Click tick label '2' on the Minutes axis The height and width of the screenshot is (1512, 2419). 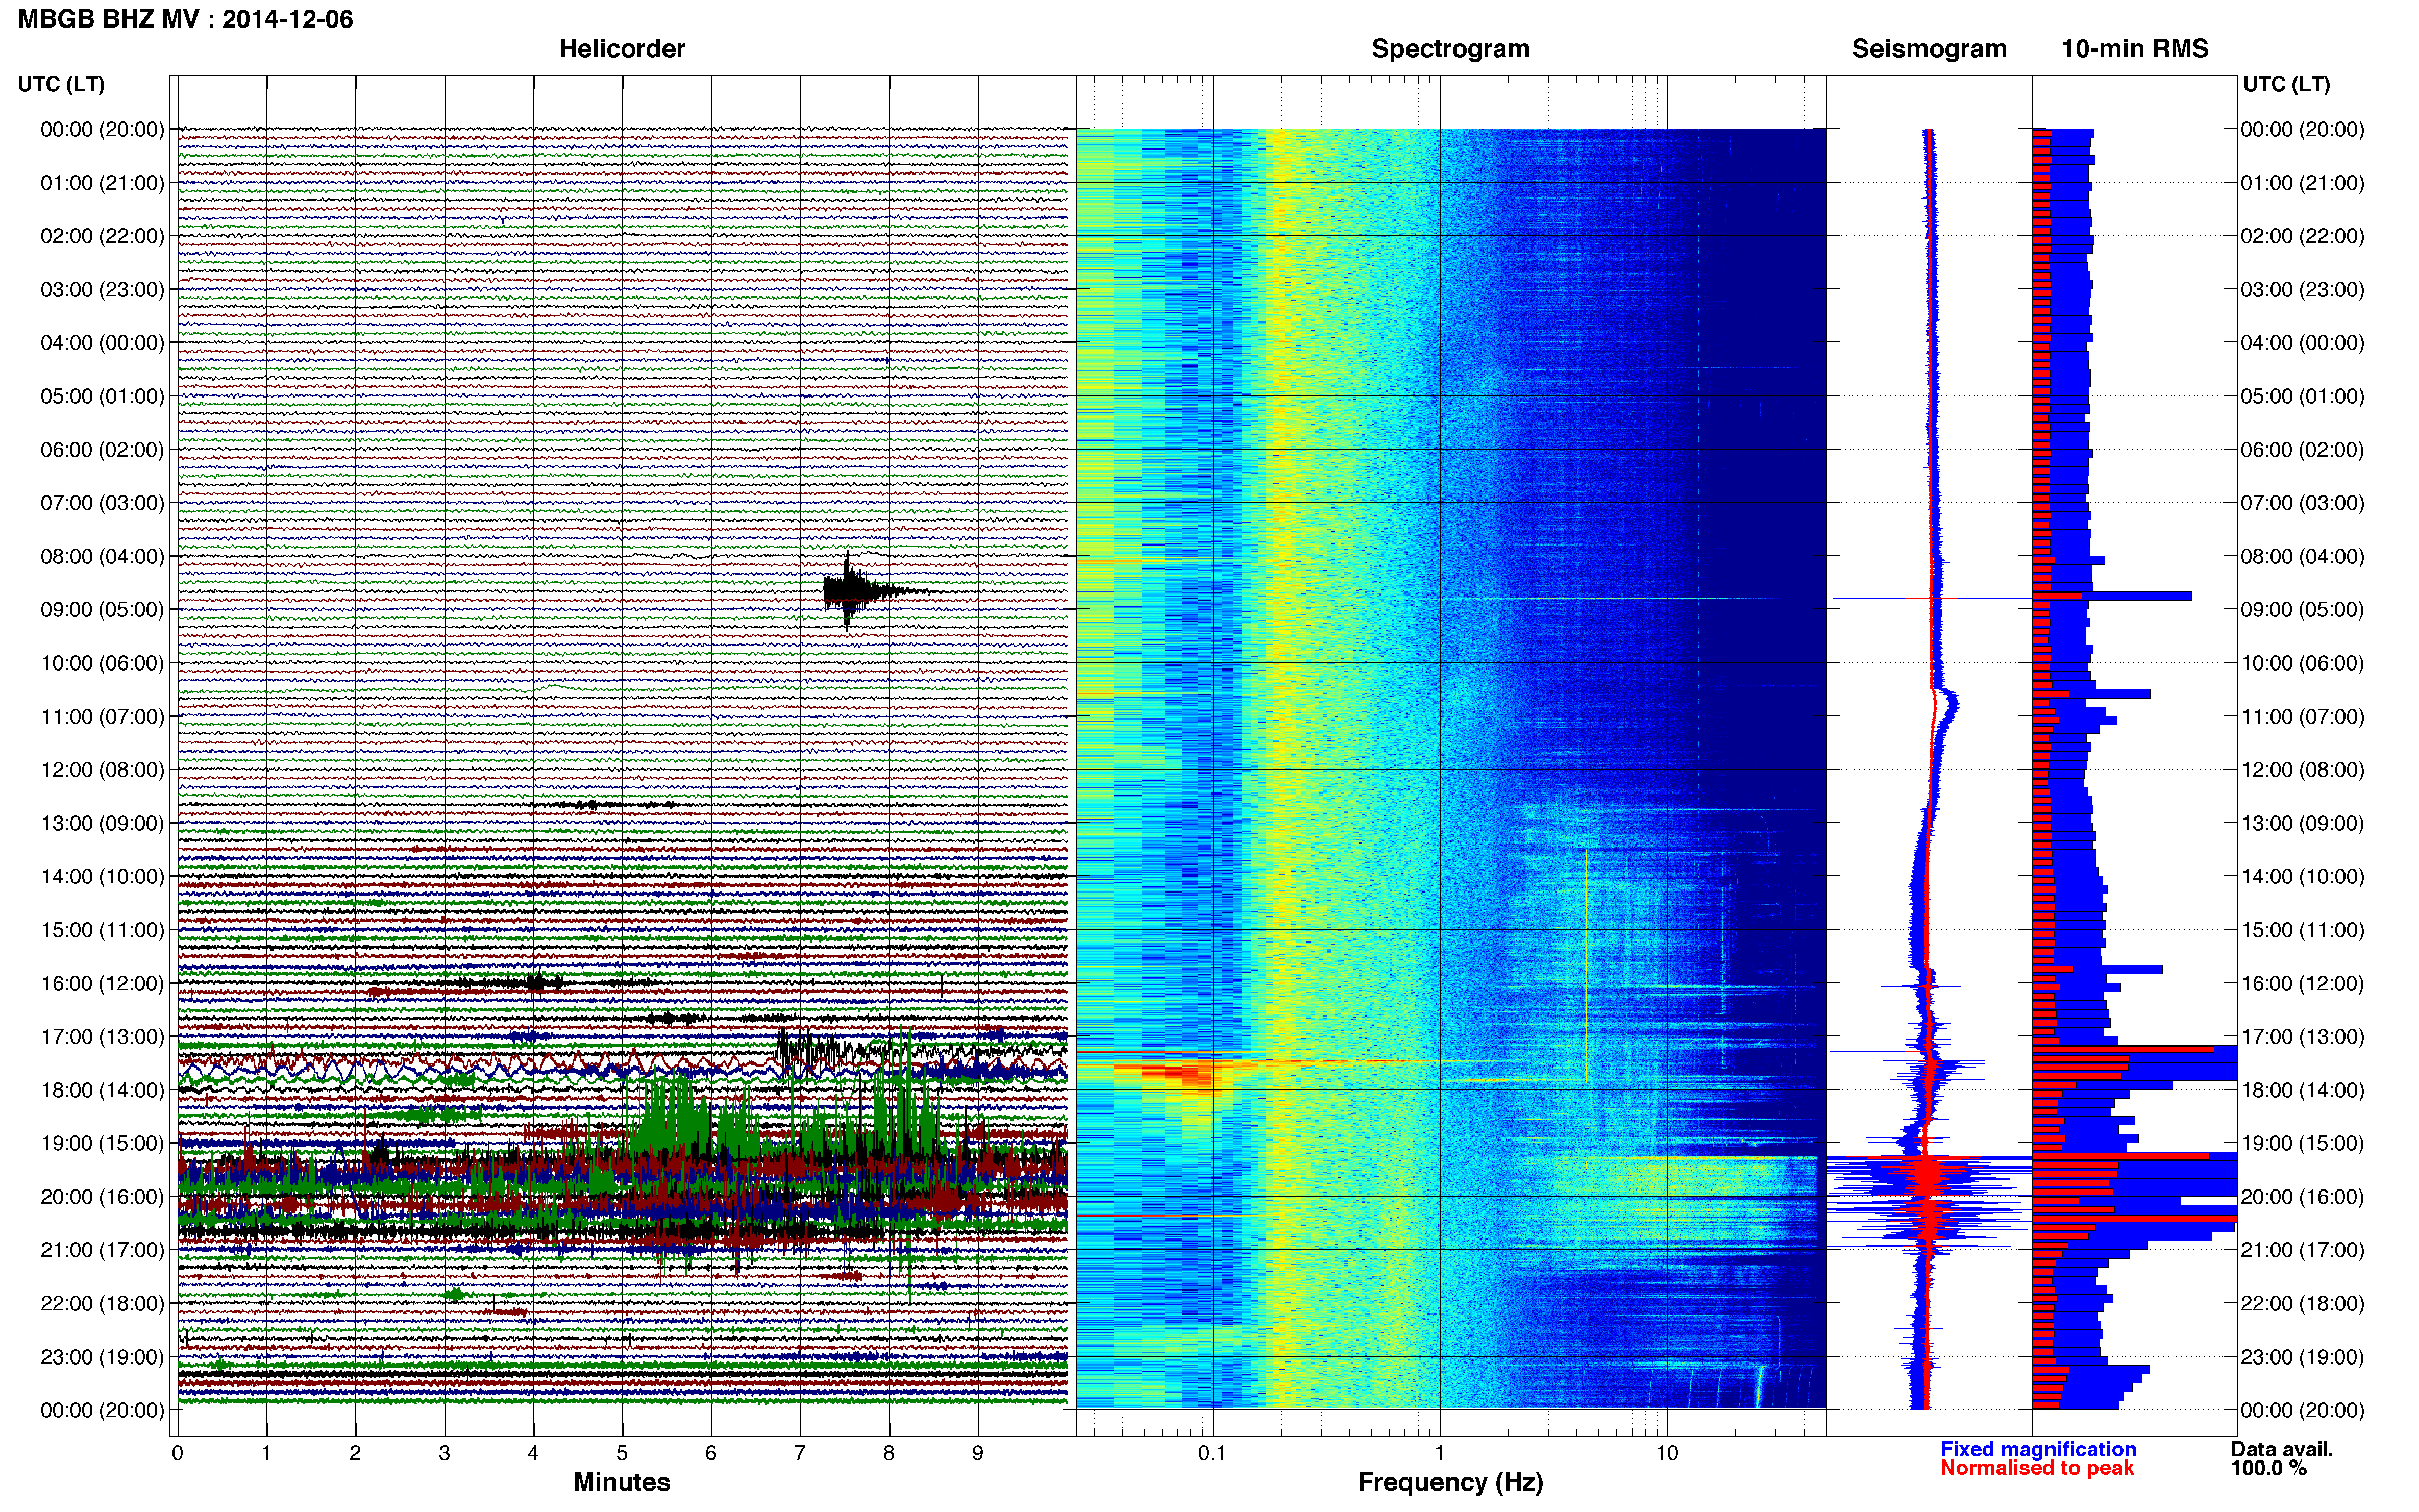click(355, 1453)
